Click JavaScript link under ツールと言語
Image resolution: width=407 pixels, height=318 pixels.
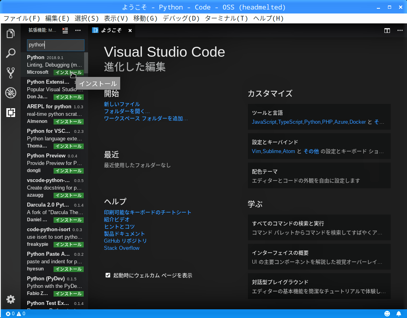264,122
